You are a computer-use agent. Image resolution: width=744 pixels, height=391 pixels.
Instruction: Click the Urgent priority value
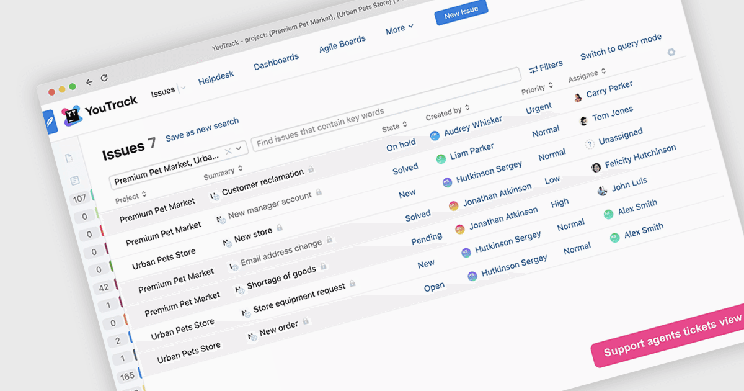pos(539,108)
